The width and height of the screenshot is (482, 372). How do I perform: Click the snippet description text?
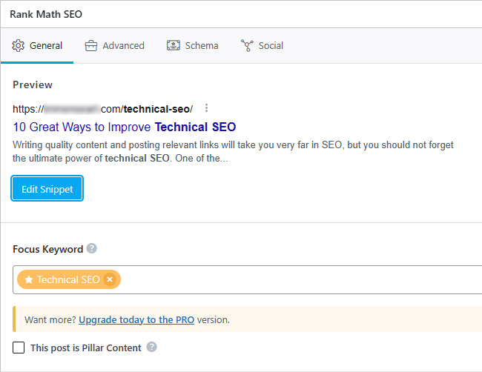pyautogui.click(x=233, y=151)
